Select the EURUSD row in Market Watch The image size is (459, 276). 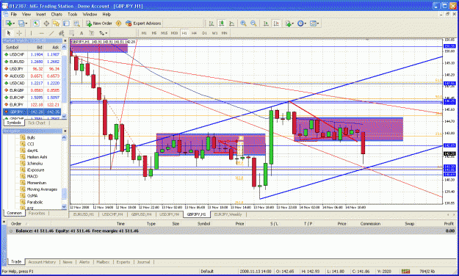point(32,62)
